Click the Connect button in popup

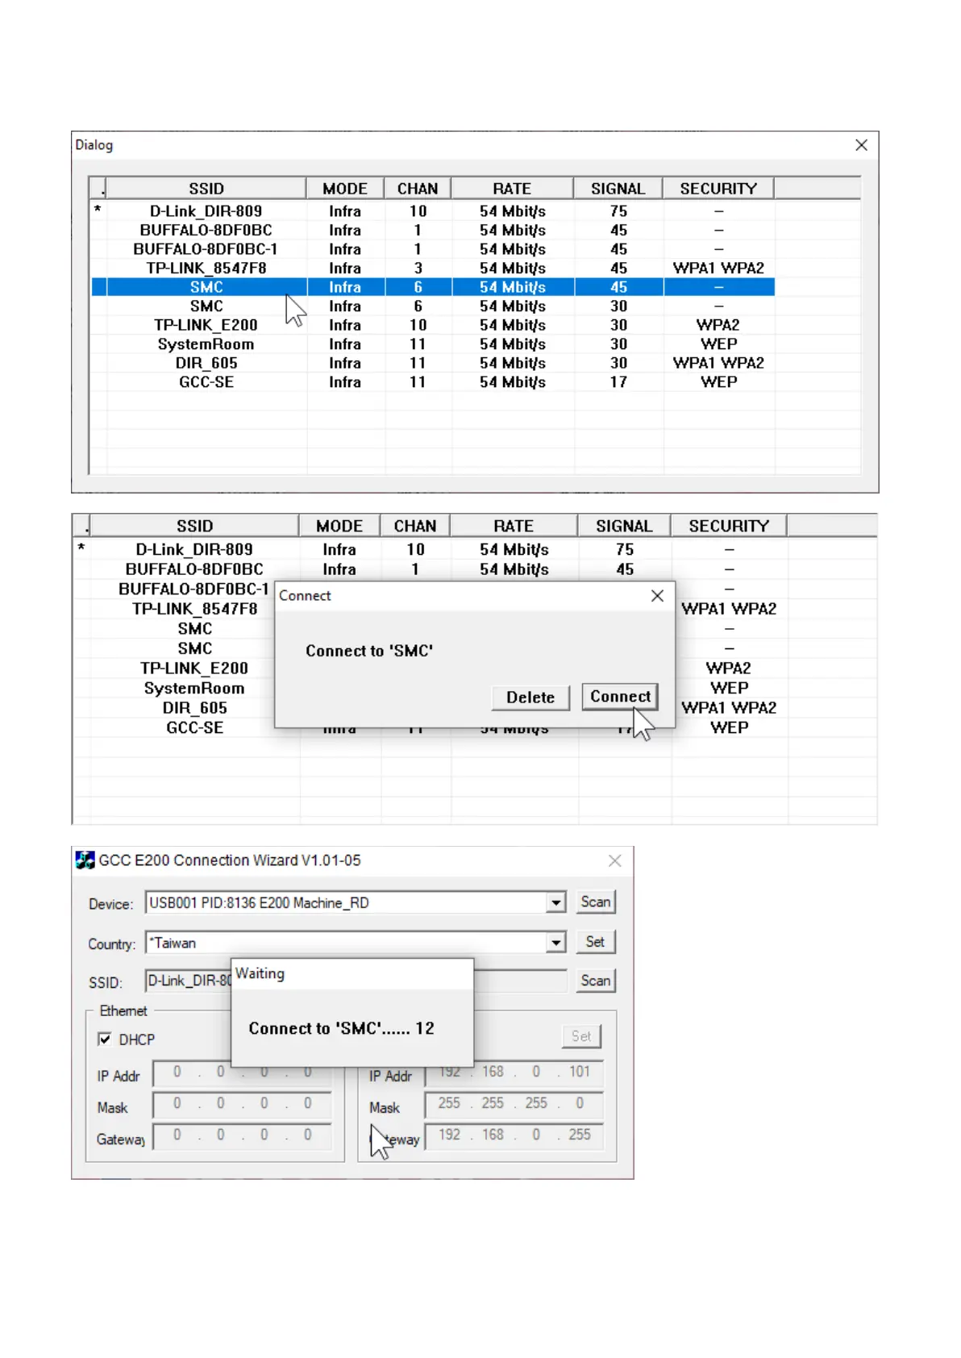coord(619,697)
